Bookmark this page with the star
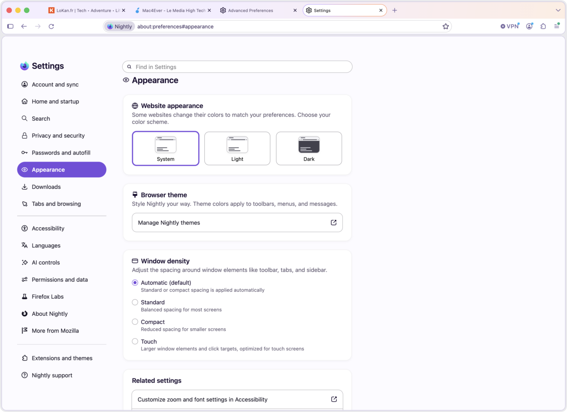This screenshot has height=412, width=567. pos(446,27)
